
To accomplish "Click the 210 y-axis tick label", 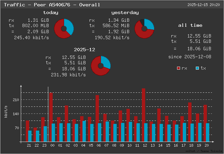I will coord(15,100).
